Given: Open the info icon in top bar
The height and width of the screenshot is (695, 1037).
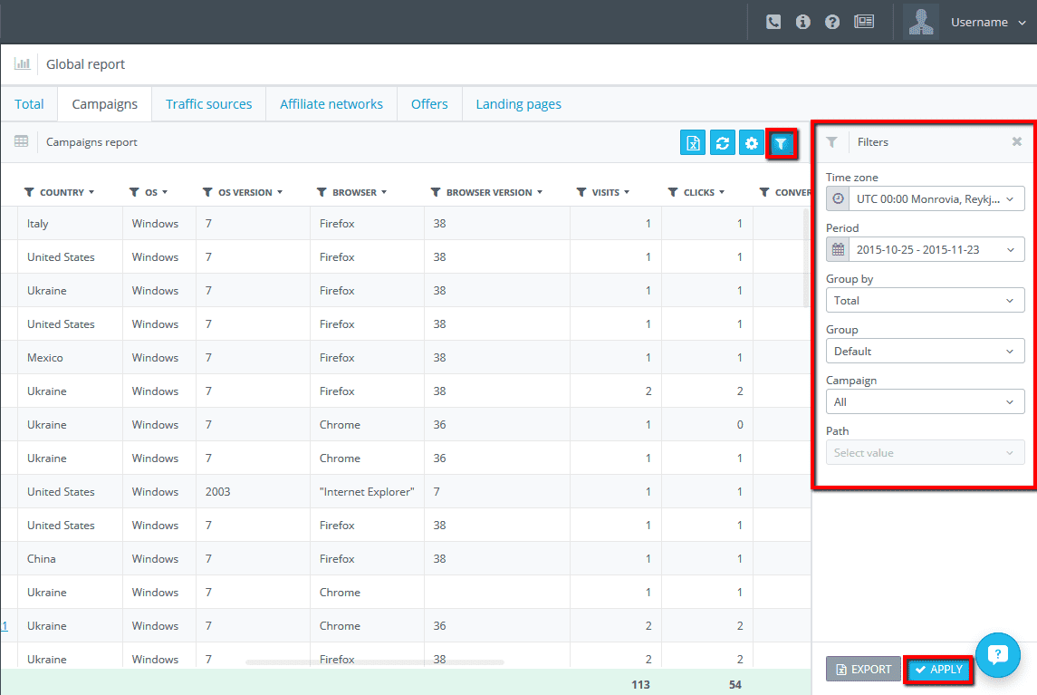Looking at the screenshot, I should coord(802,22).
